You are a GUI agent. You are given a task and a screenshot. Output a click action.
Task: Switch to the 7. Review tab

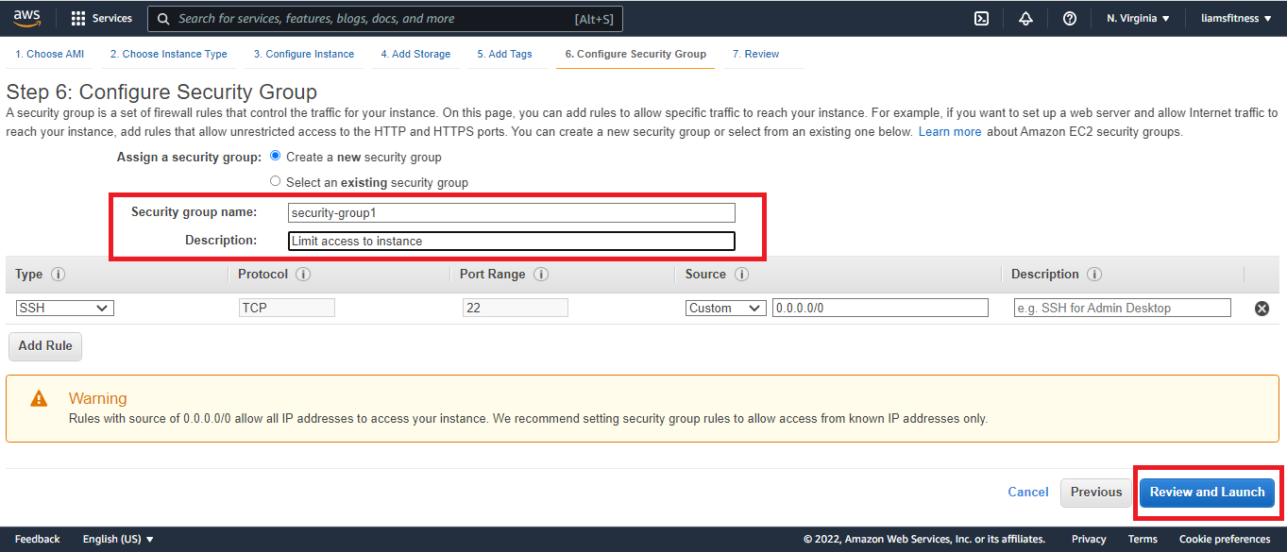755,54
